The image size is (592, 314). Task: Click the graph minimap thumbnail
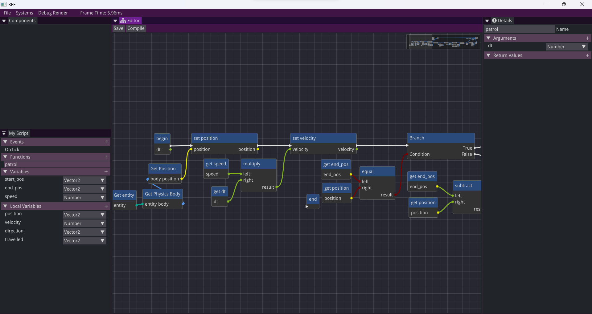[444, 42]
